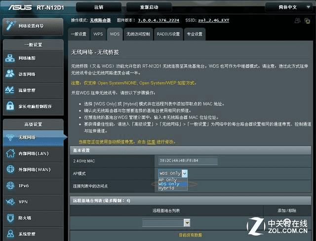
Task: Click the ASUS logo
Action: (x=20, y=7)
